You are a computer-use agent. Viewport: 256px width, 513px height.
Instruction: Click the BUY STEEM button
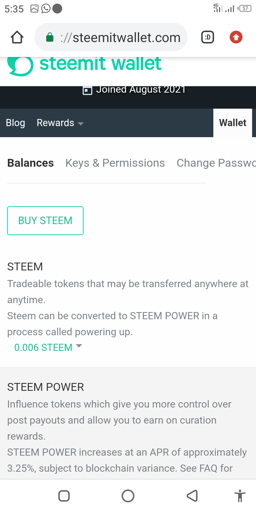point(45,221)
